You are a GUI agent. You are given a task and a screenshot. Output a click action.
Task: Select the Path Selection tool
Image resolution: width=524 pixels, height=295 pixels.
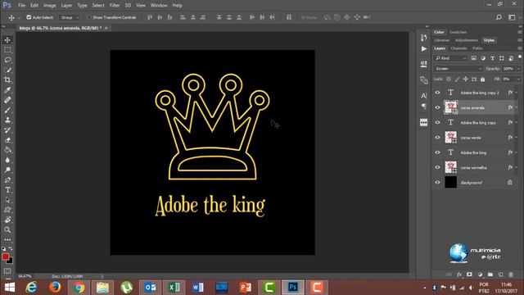pyautogui.click(x=7, y=200)
